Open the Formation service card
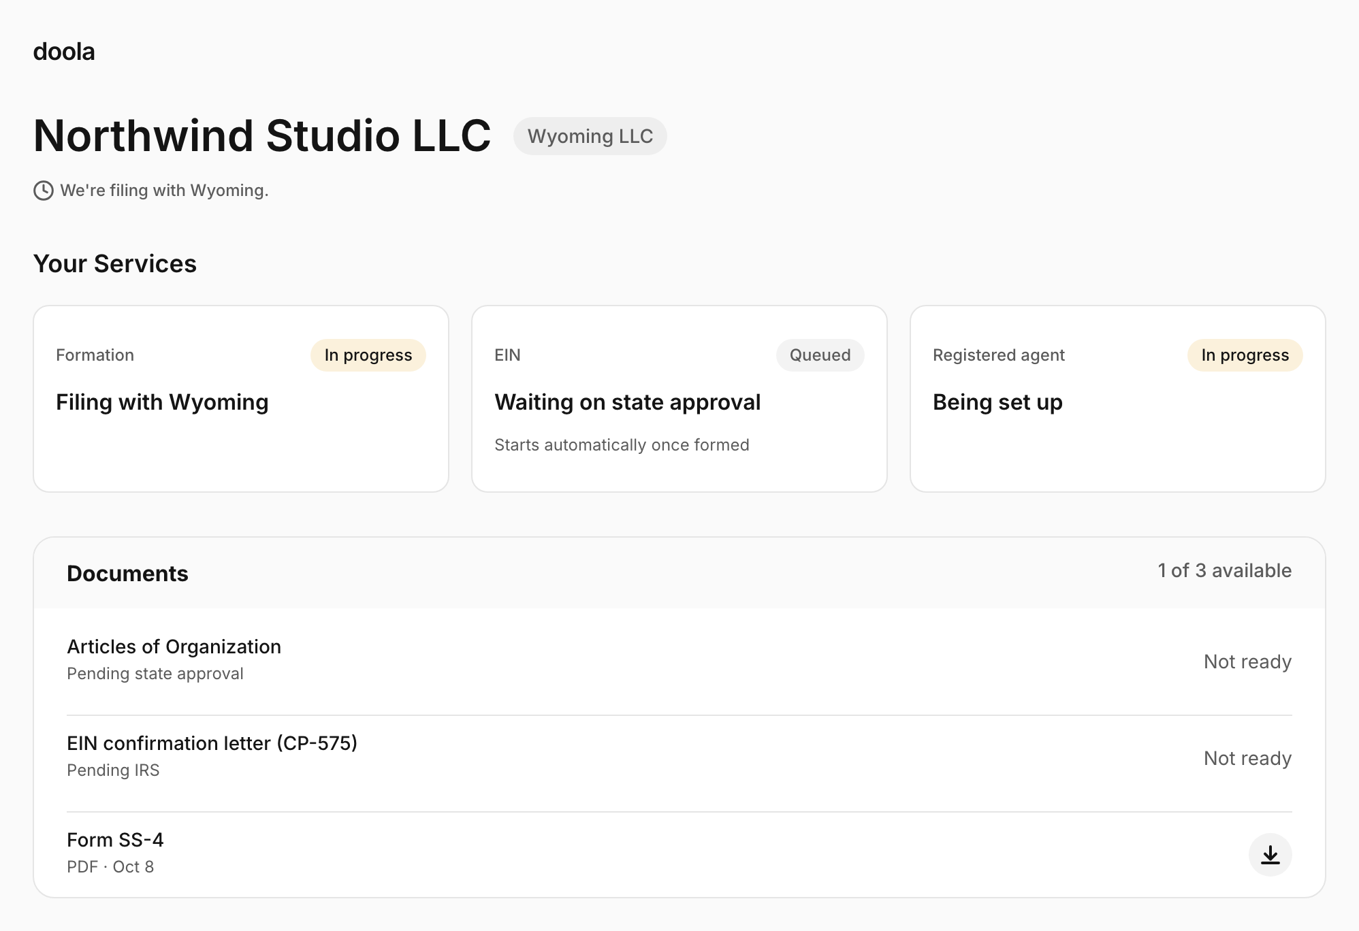Viewport: 1359px width, 931px height. tap(241, 399)
